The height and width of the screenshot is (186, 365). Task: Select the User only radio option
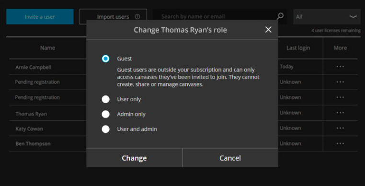pyautogui.click(x=105, y=99)
